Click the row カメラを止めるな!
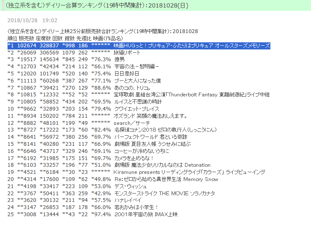This screenshot has width=311, height=243. click(80, 158)
